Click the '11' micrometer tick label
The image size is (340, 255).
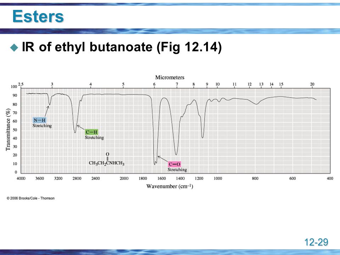tap(234, 84)
